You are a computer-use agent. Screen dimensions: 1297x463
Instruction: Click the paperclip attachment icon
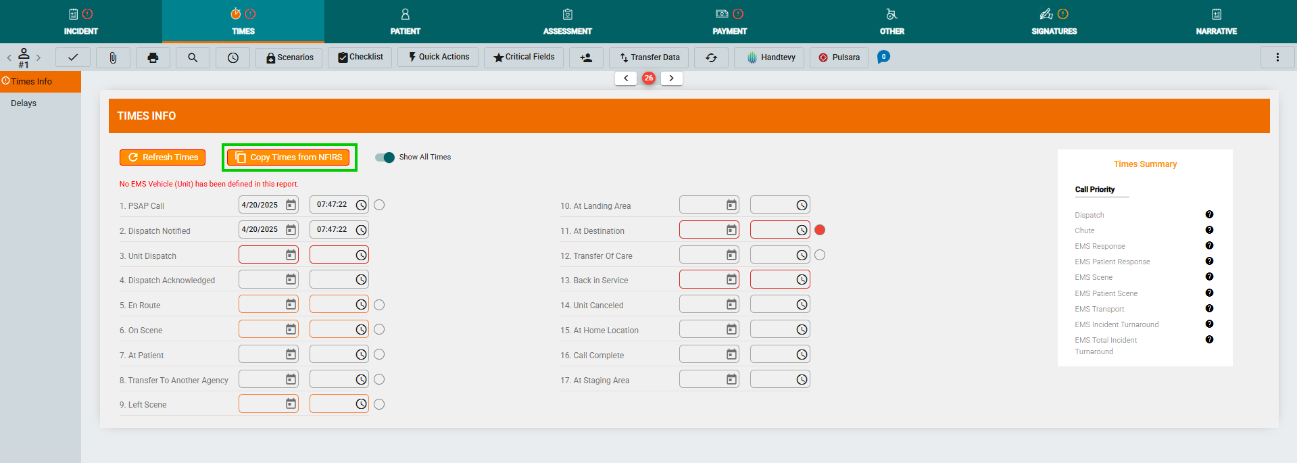[113, 58]
